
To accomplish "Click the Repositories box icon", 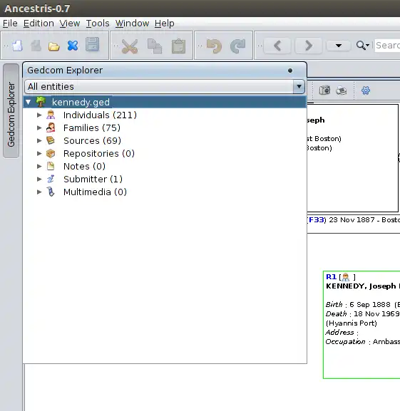I will coord(51,153).
